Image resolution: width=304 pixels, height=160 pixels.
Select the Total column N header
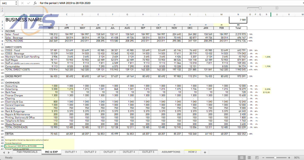click(238, 14)
